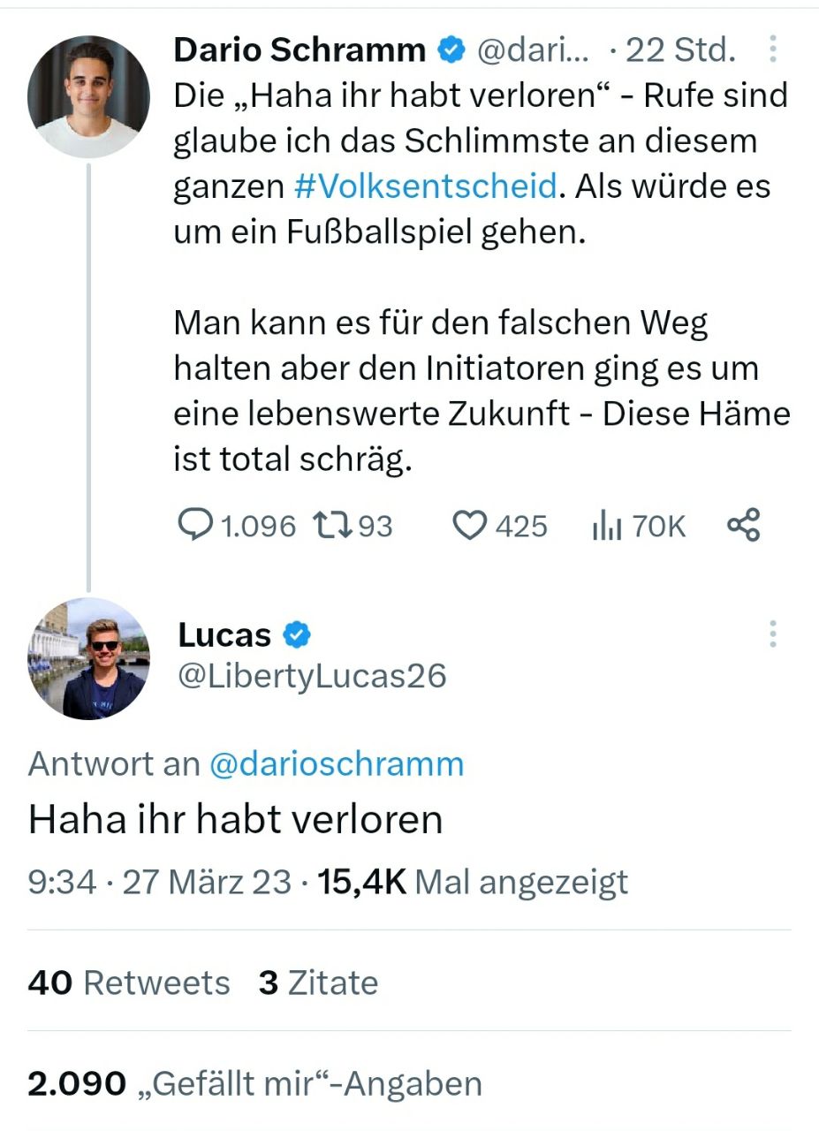Image resolution: width=819 pixels, height=1131 pixels.
Task: Click the @darioschramm mention link
Action: 336,763
